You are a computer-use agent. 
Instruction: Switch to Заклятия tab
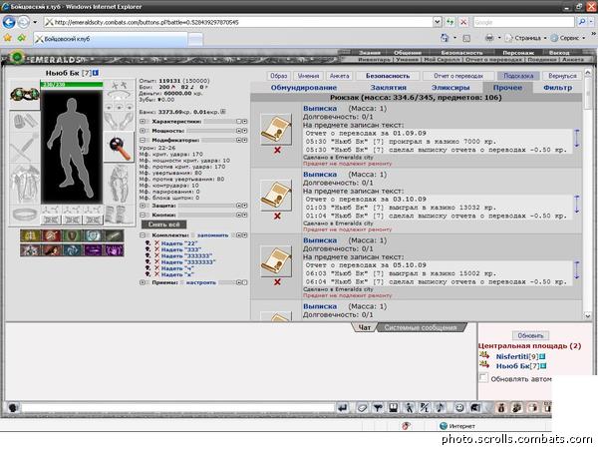pyautogui.click(x=389, y=88)
